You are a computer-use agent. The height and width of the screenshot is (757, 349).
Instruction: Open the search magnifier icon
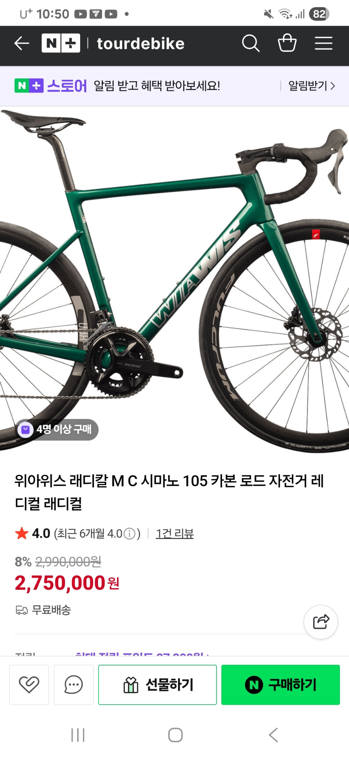(251, 43)
